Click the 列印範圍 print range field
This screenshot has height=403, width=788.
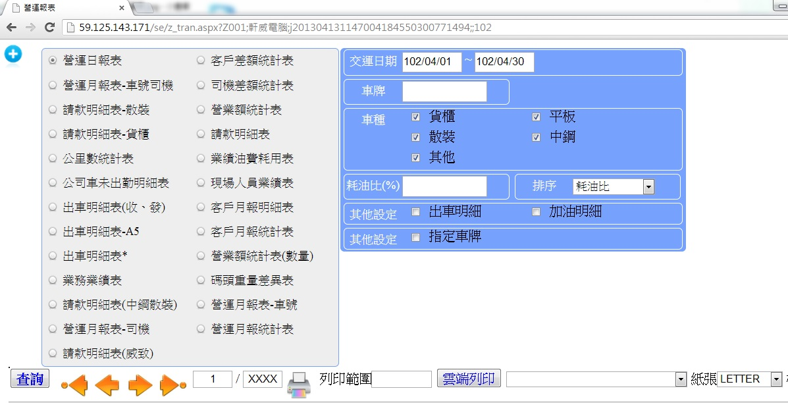[x=402, y=379]
